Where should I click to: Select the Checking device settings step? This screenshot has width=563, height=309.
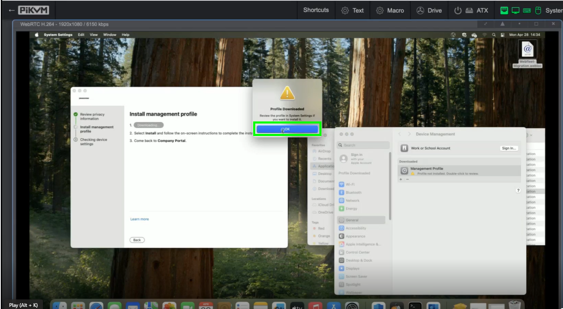pyautogui.click(x=93, y=142)
